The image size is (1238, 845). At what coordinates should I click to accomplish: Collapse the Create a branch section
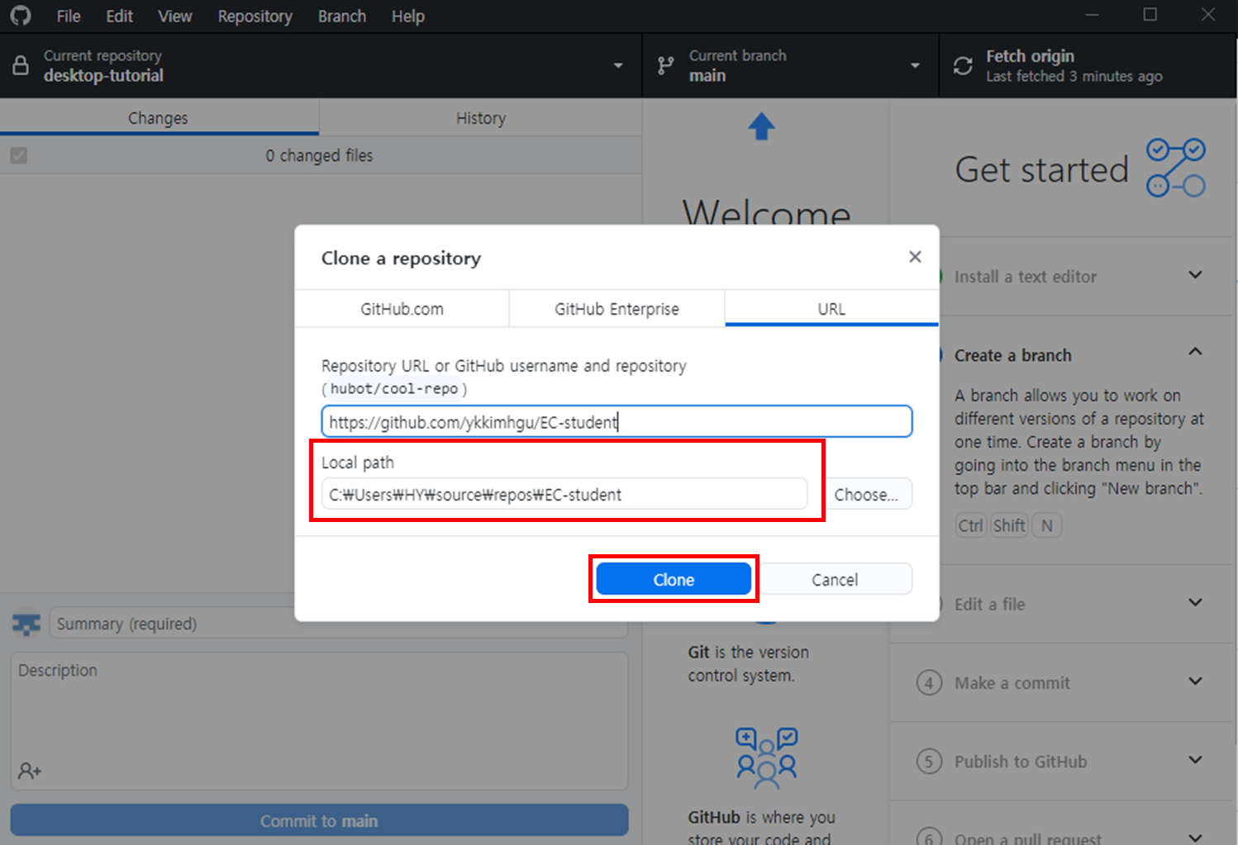point(1195,353)
